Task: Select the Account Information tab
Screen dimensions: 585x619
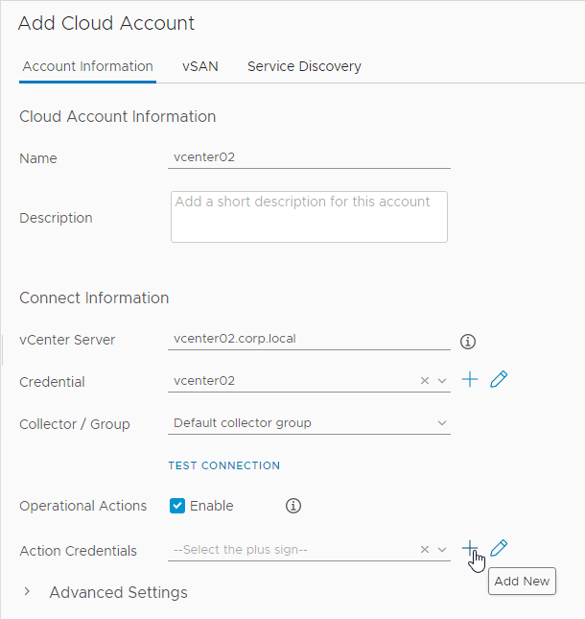Action: pyautogui.click(x=87, y=66)
